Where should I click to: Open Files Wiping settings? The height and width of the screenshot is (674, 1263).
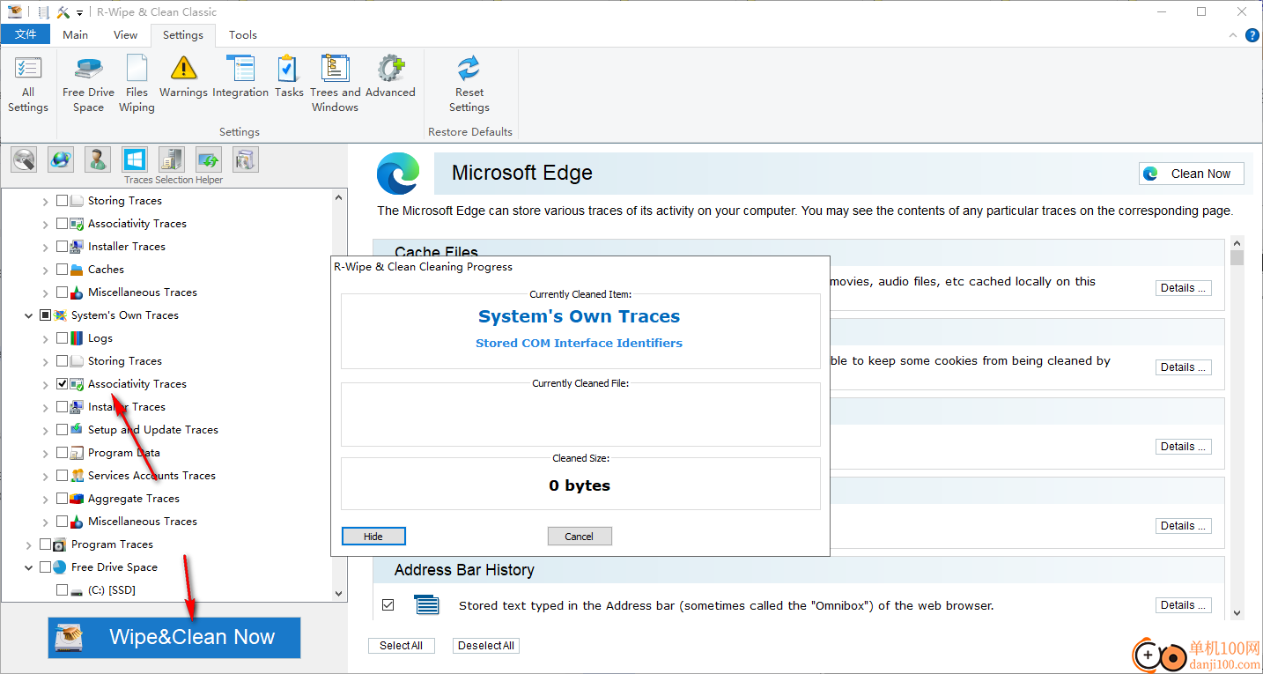(x=137, y=85)
